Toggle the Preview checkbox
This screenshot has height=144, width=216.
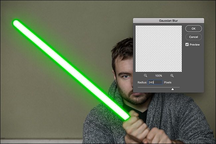(187, 45)
